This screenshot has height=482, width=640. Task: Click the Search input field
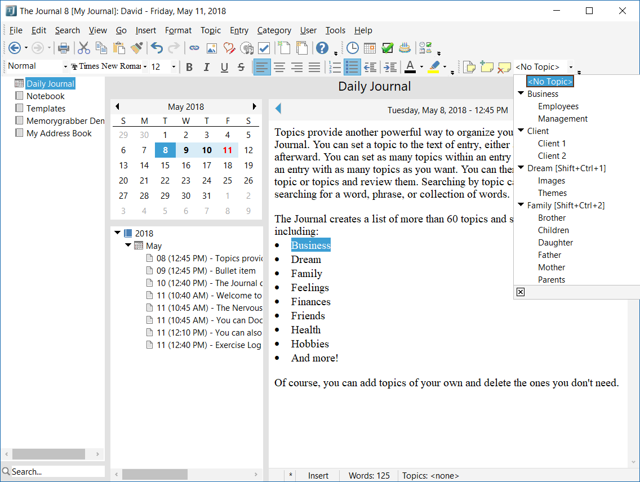[57, 471]
